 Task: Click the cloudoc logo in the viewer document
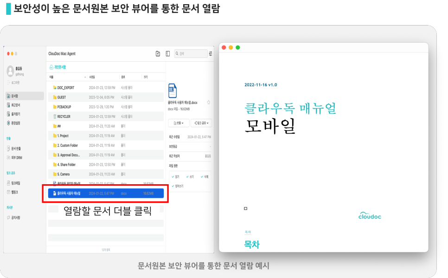point(370,215)
